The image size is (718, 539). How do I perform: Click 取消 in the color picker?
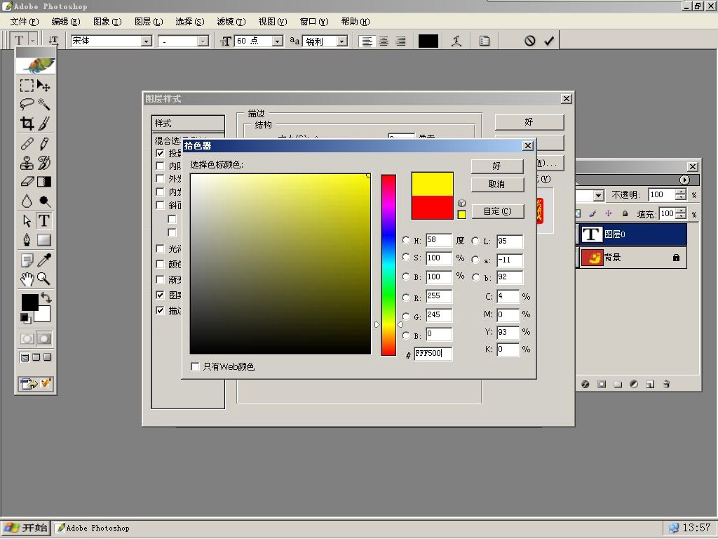[497, 185]
